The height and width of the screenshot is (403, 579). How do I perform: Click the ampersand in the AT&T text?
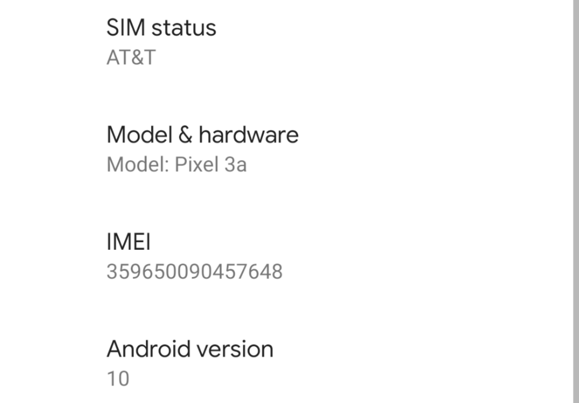coord(131,57)
